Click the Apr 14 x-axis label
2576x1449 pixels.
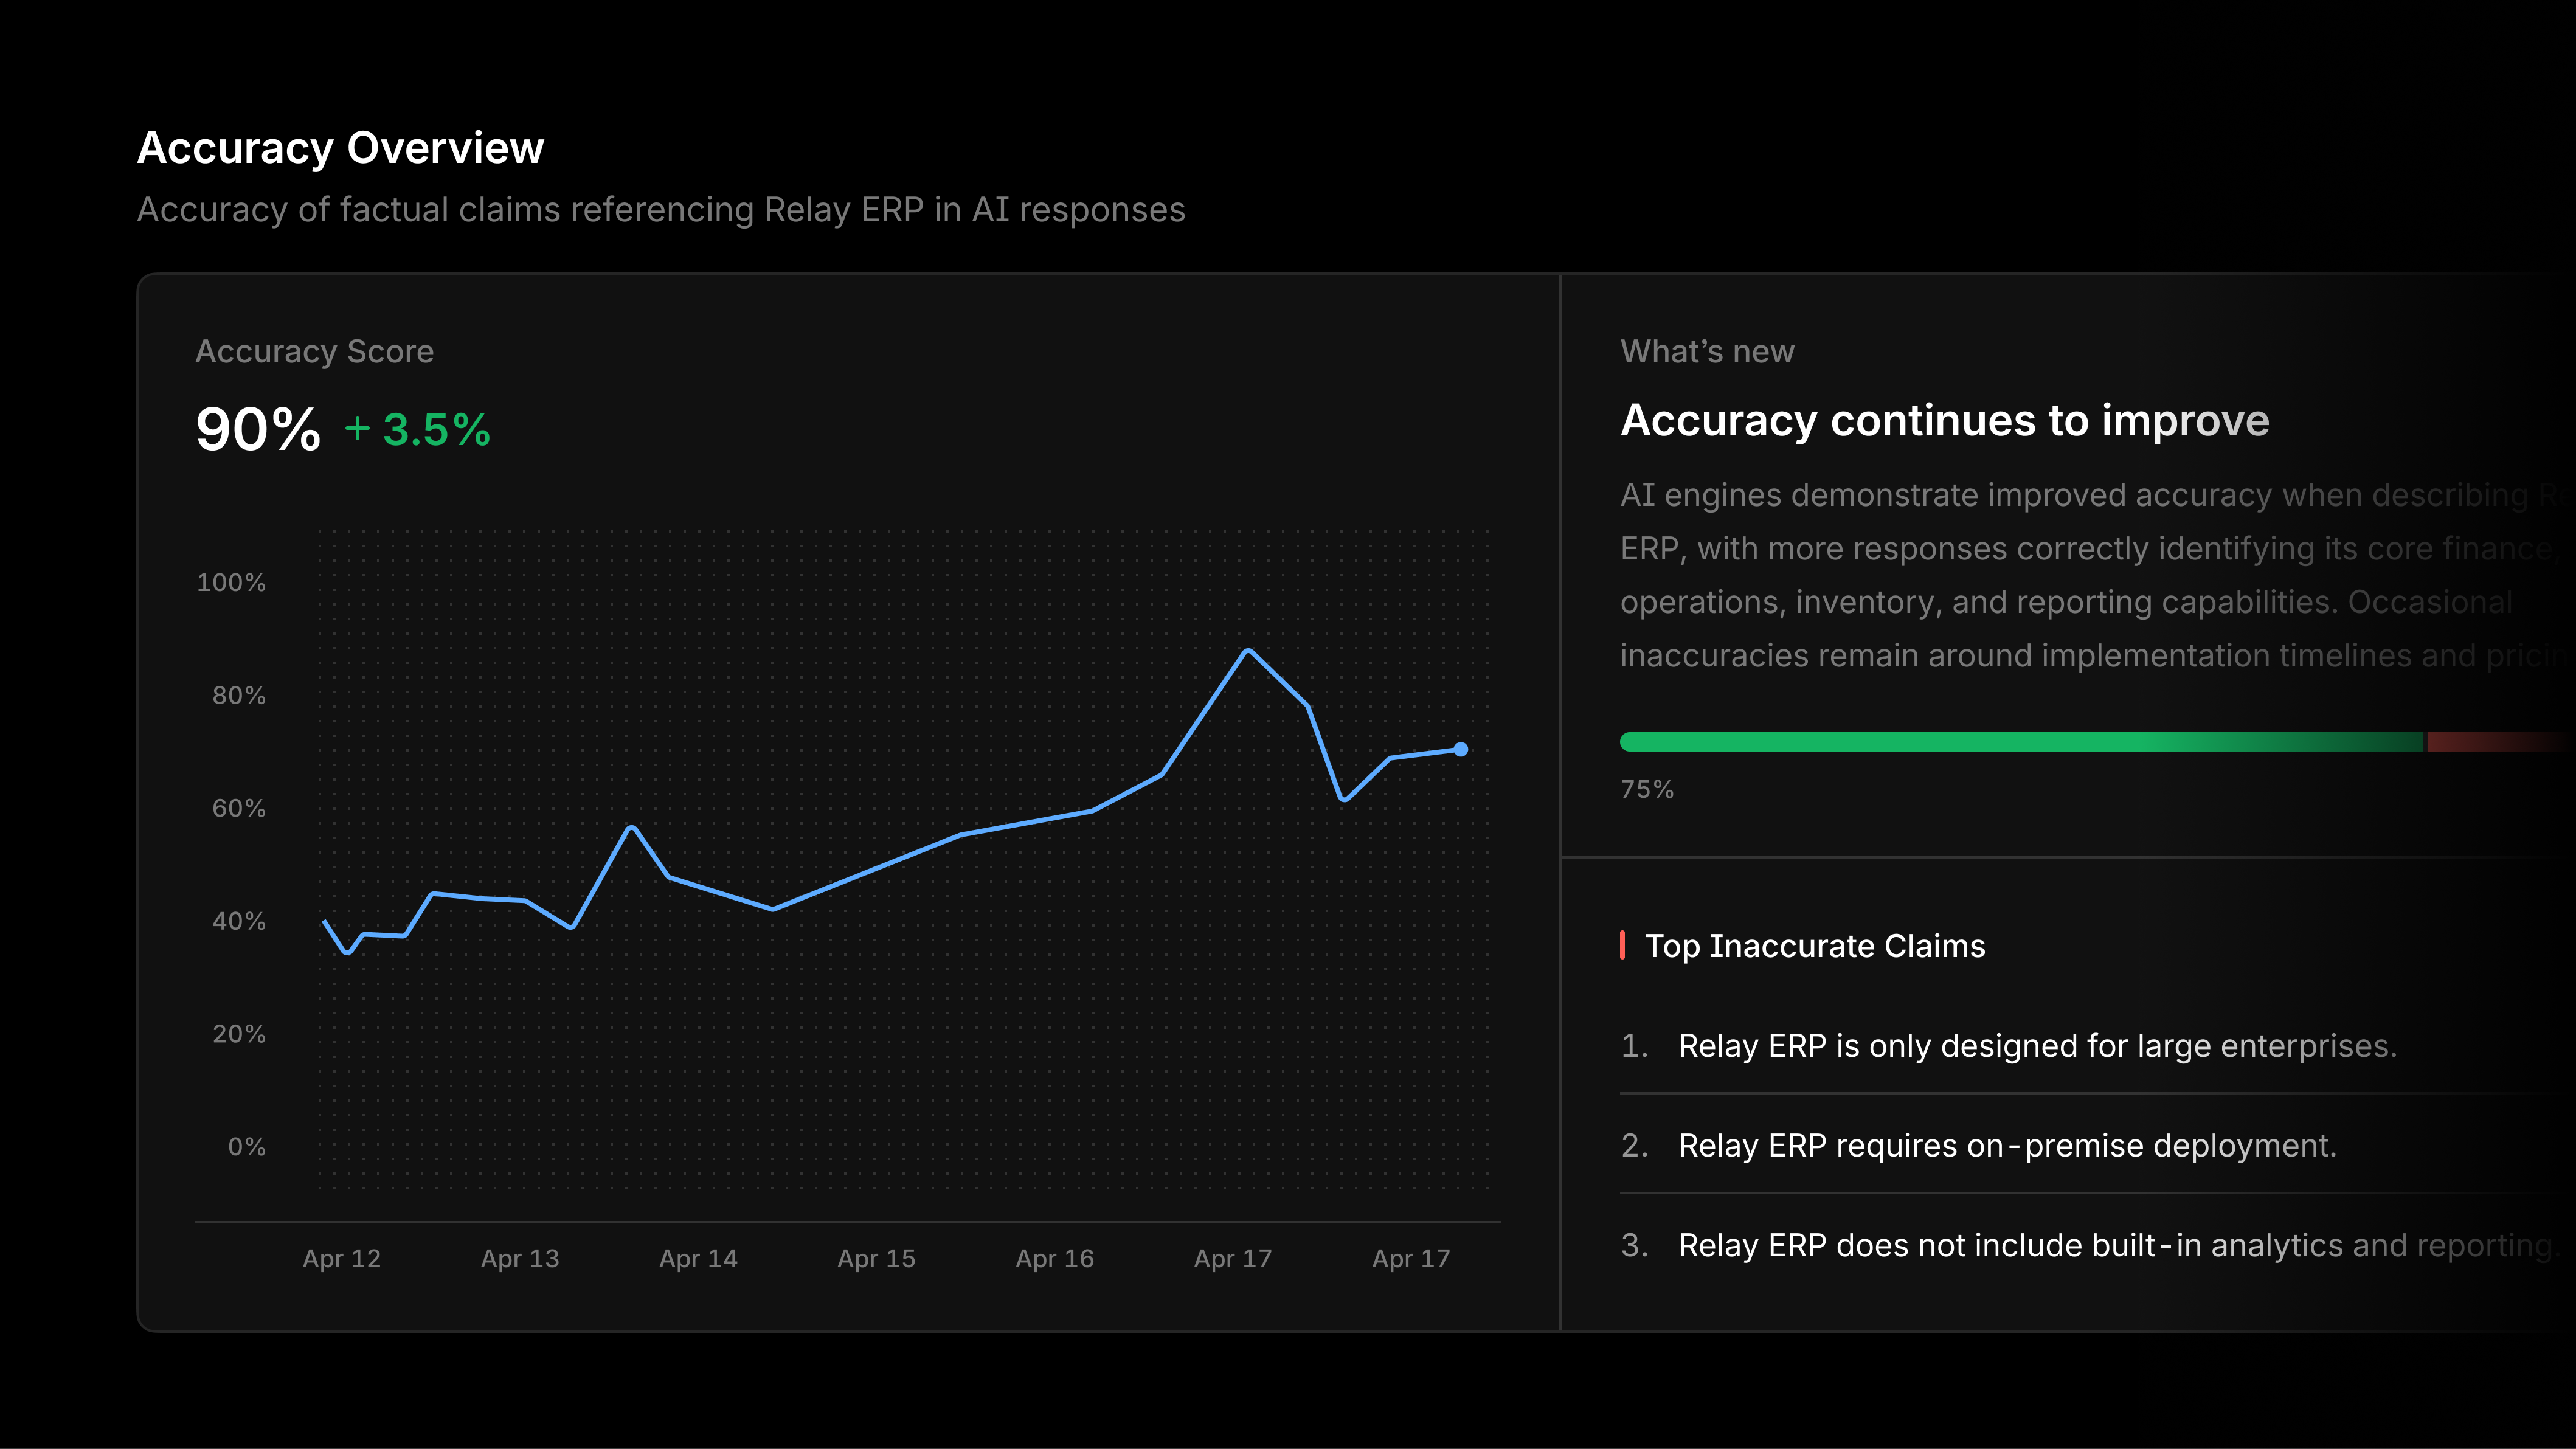click(x=698, y=1258)
